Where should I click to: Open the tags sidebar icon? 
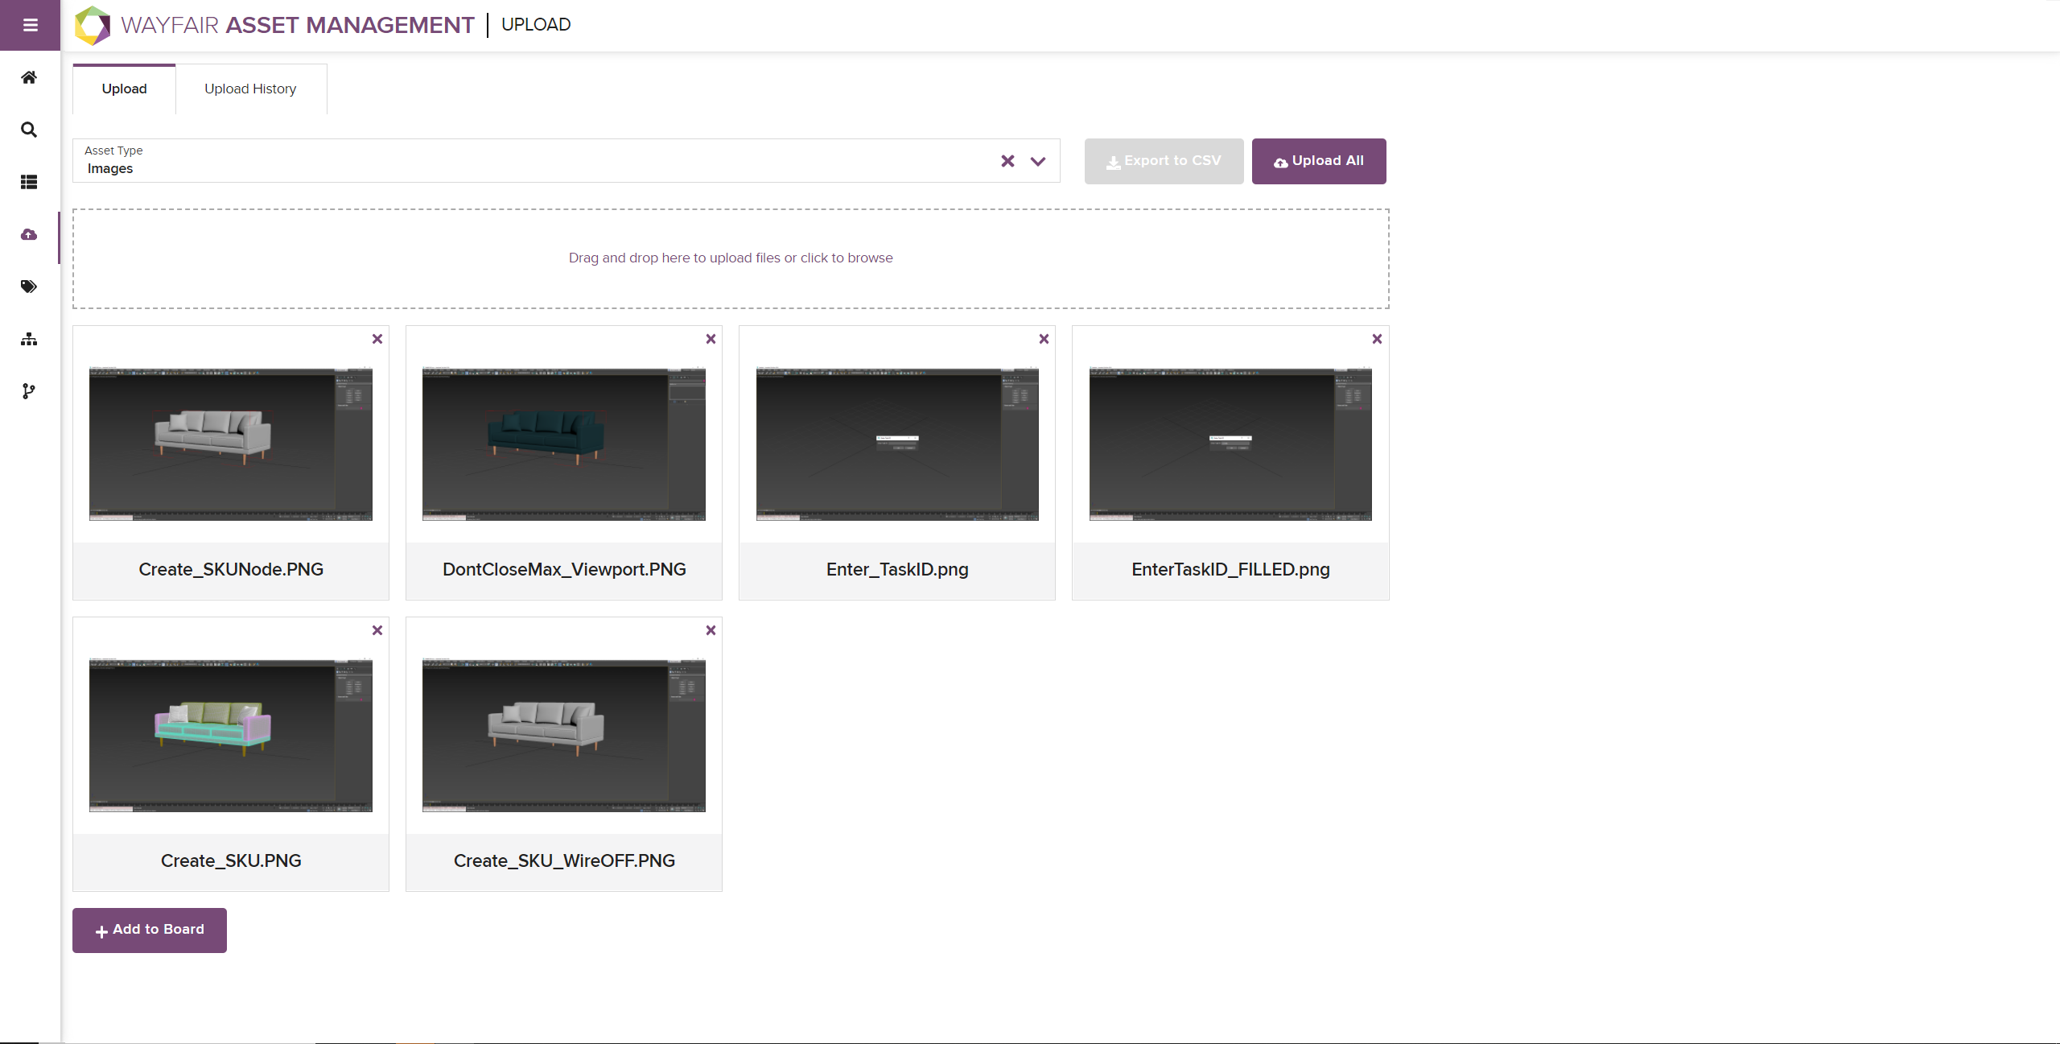pyautogui.click(x=29, y=287)
